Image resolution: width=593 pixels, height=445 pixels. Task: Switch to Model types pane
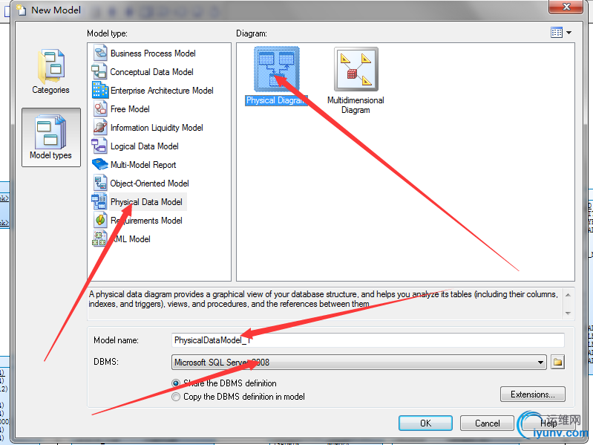tap(51, 137)
